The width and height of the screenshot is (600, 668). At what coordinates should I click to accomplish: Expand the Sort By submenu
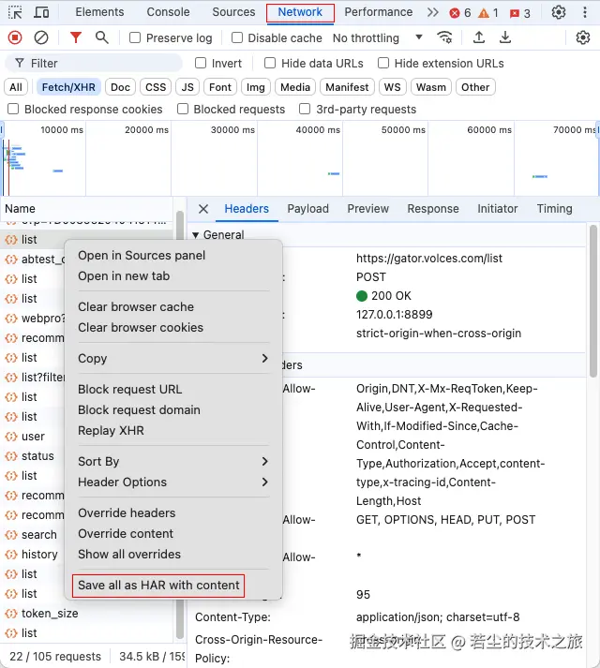coord(173,461)
